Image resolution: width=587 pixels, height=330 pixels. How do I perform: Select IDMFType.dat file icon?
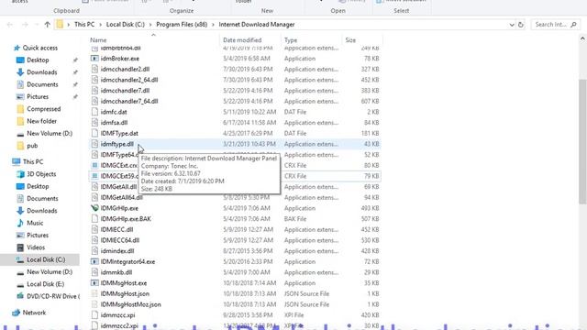pyautogui.click(x=94, y=133)
